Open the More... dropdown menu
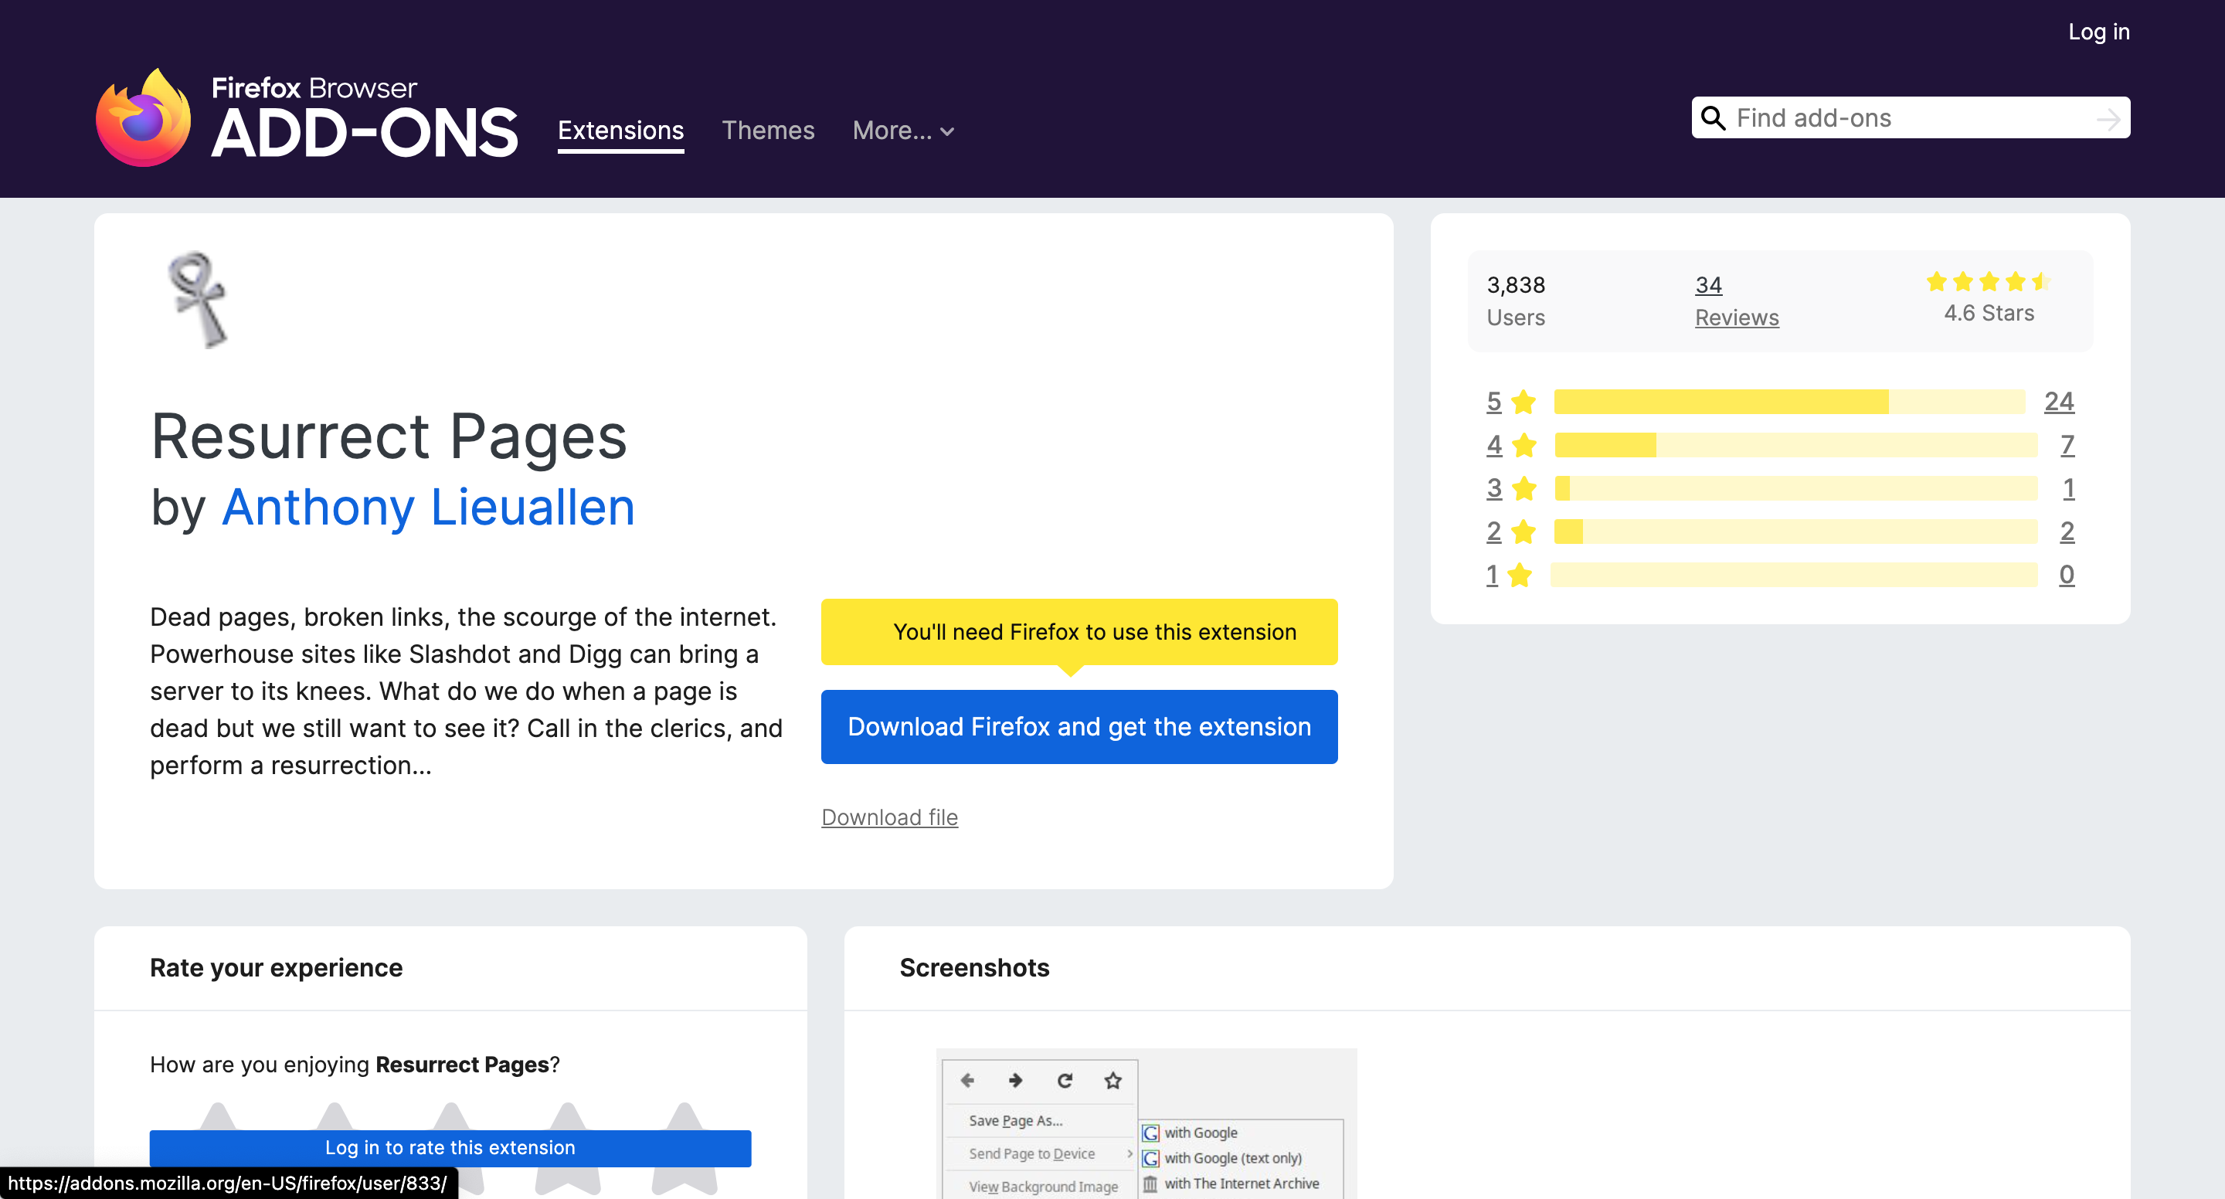Image resolution: width=2225 pixels, height=1199 pixels. [903, 131]
